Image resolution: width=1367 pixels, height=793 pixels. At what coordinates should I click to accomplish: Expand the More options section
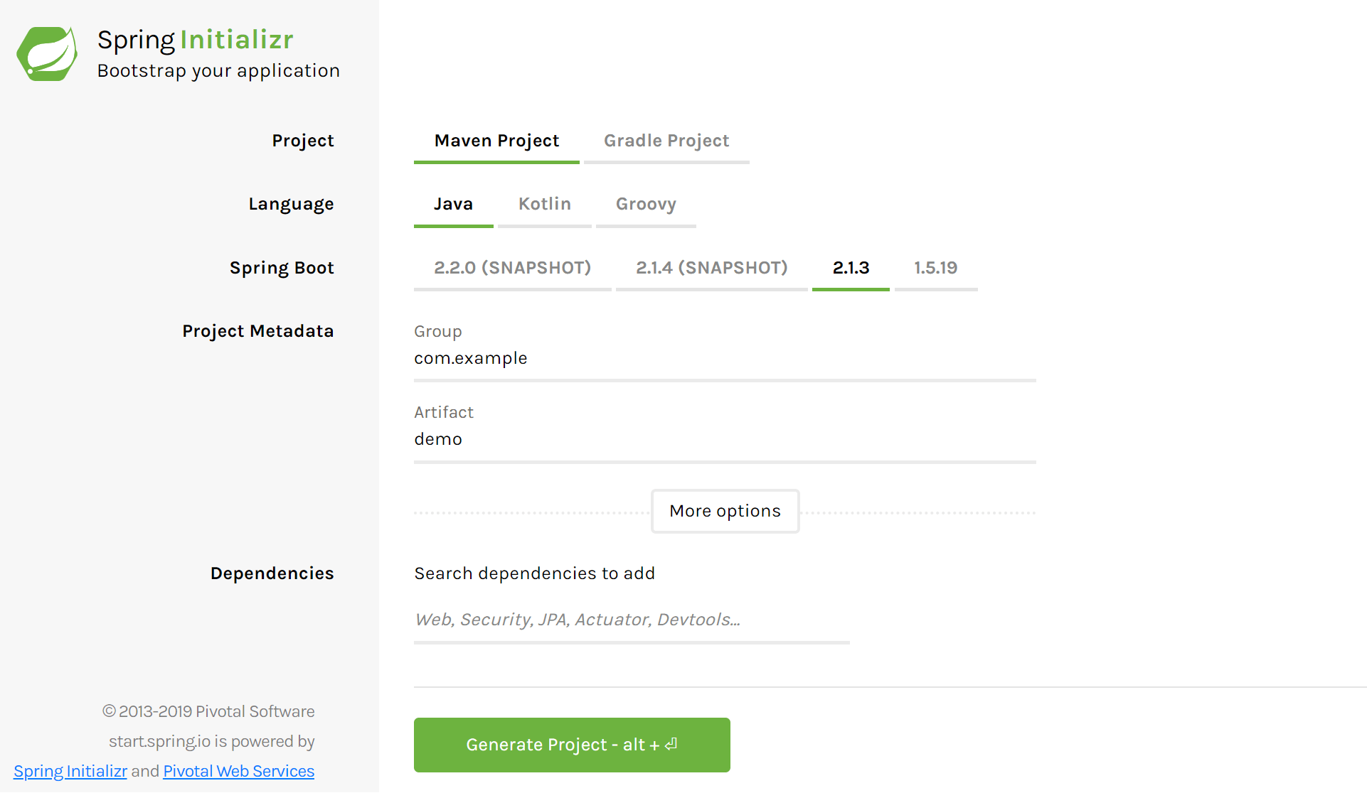click(x=724, y=511)
